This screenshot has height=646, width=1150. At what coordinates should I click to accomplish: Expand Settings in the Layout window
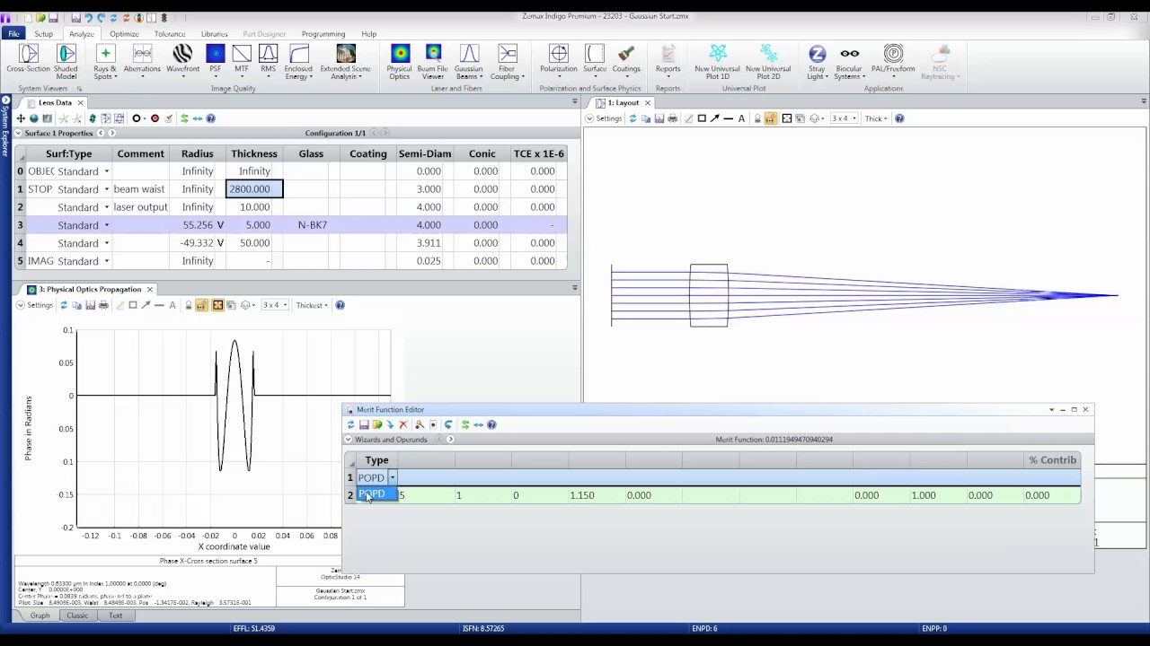(604, 118)
